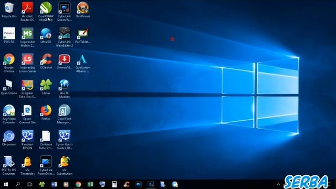Select the CyberLink Screen Recorder shortcut
The image size is (336, 189).
(64, 12)
